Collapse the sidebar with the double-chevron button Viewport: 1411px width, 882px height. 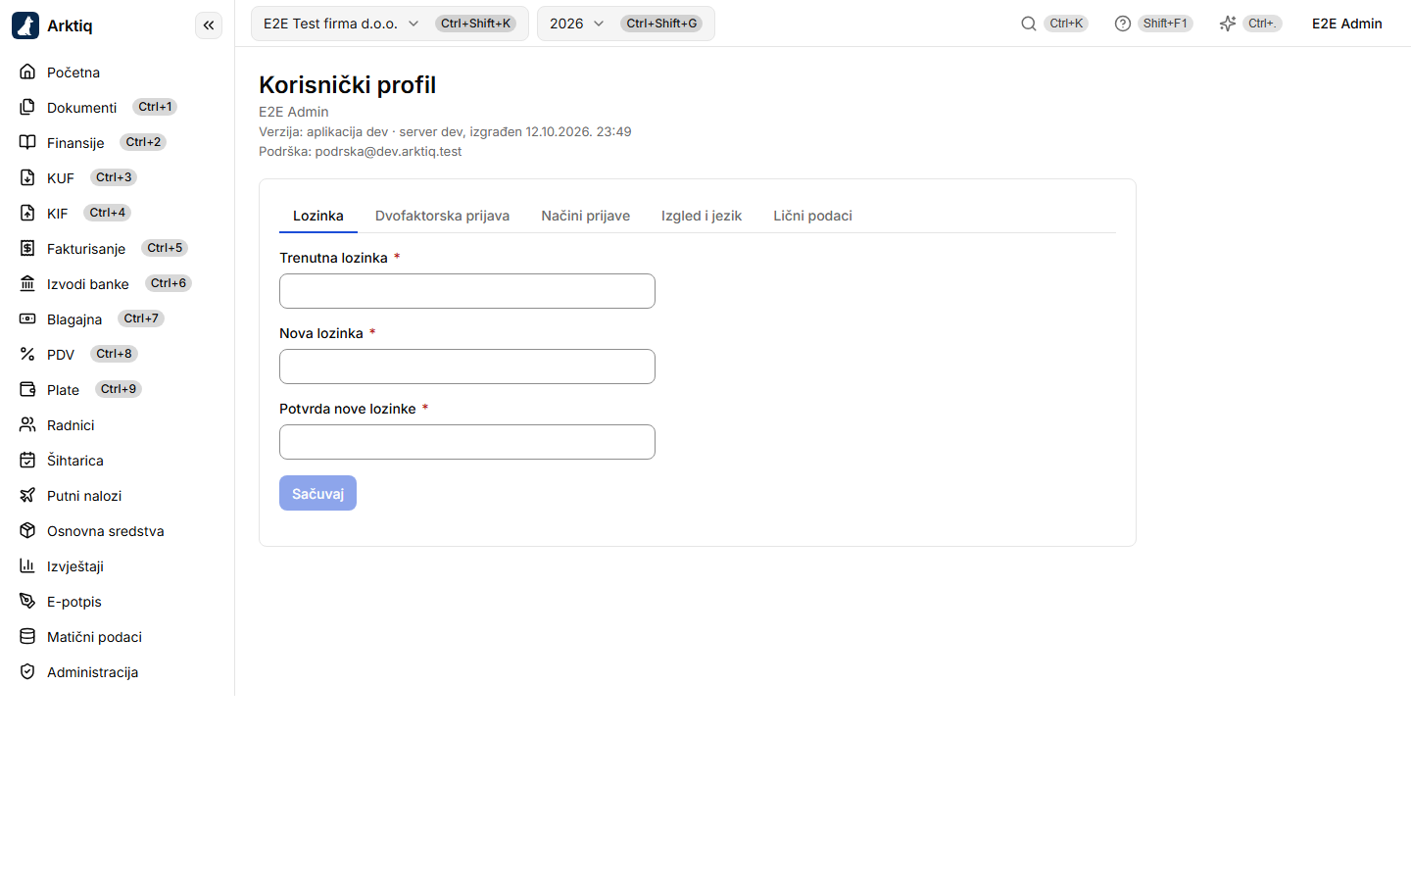point(209,25)
